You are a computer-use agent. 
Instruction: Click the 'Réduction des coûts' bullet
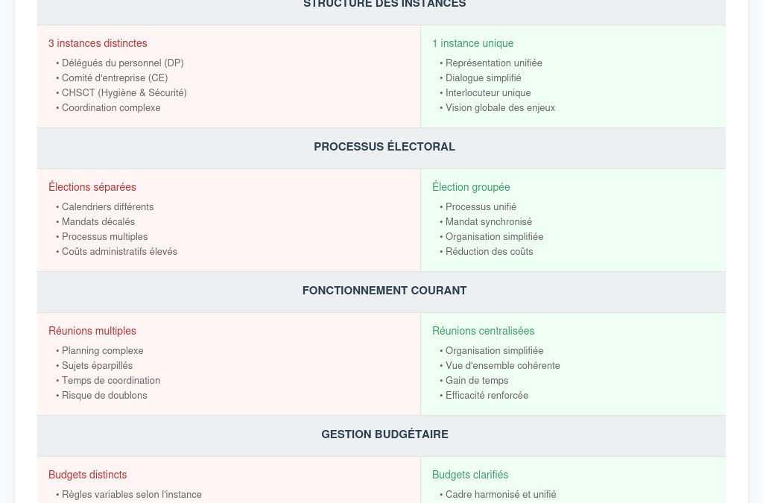(x=489, y=251)
